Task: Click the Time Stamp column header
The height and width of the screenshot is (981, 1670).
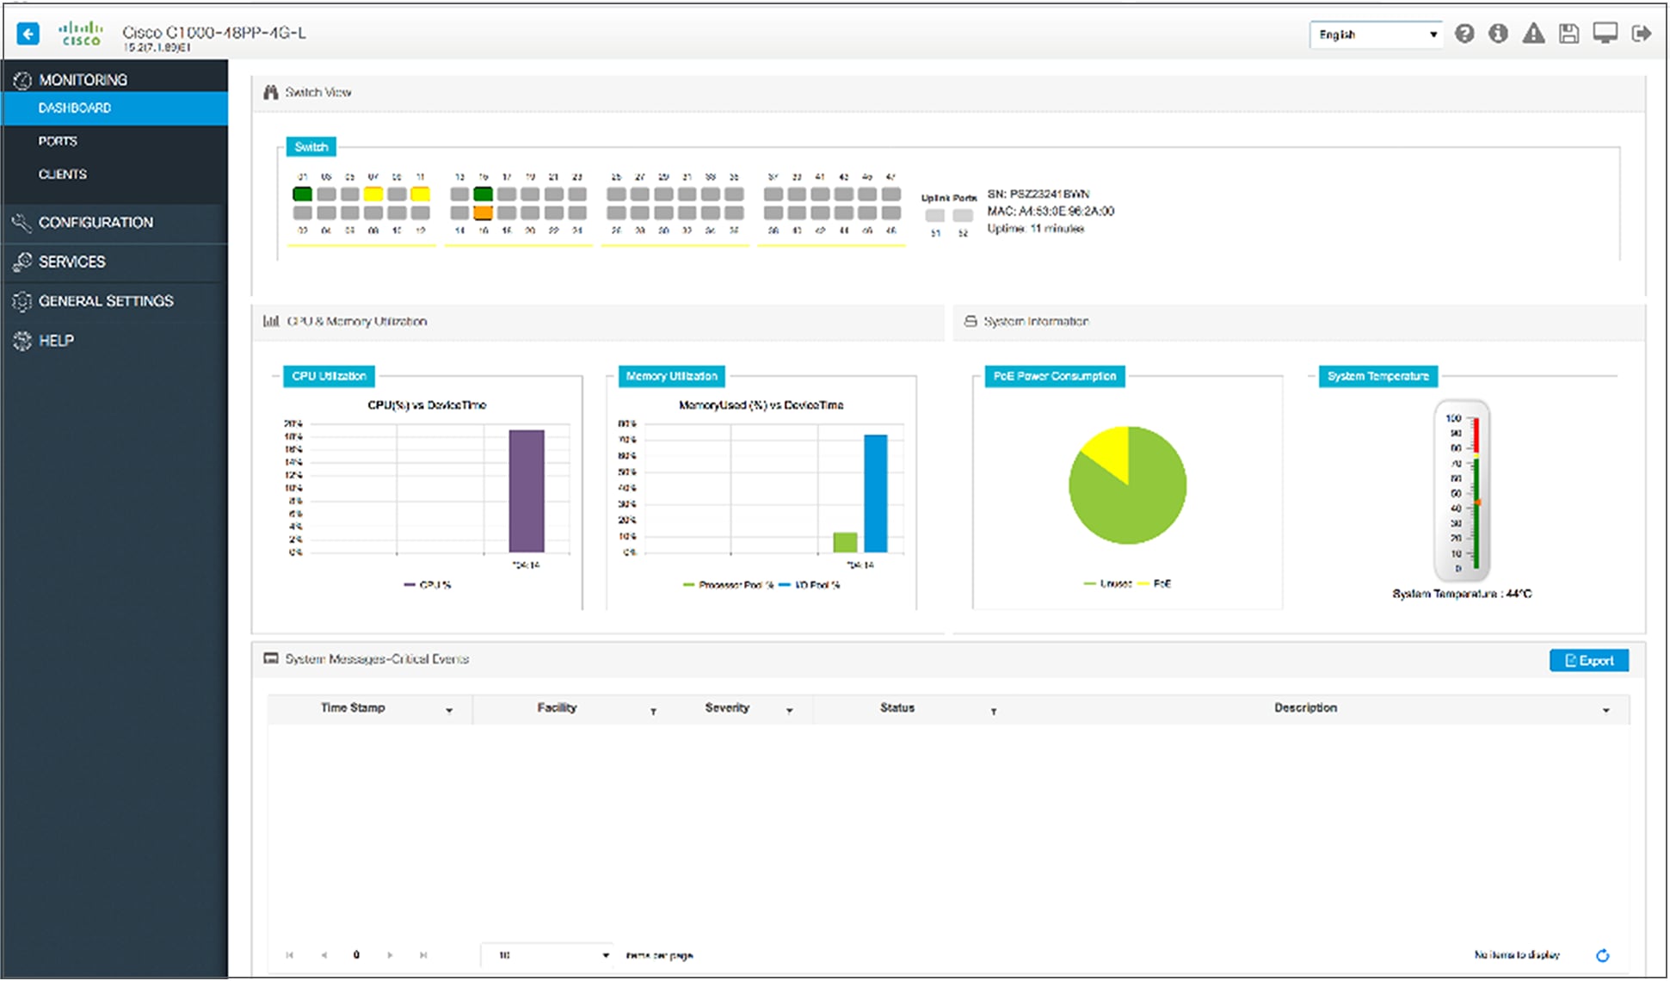Action: [353, 708]
